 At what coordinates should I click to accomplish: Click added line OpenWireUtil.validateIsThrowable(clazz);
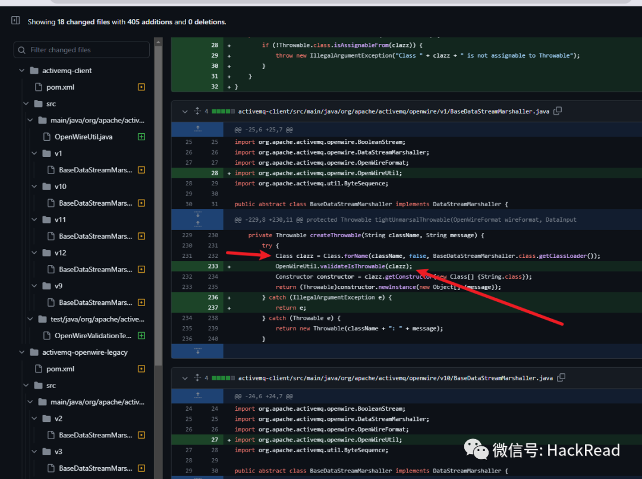coord(344,266)
